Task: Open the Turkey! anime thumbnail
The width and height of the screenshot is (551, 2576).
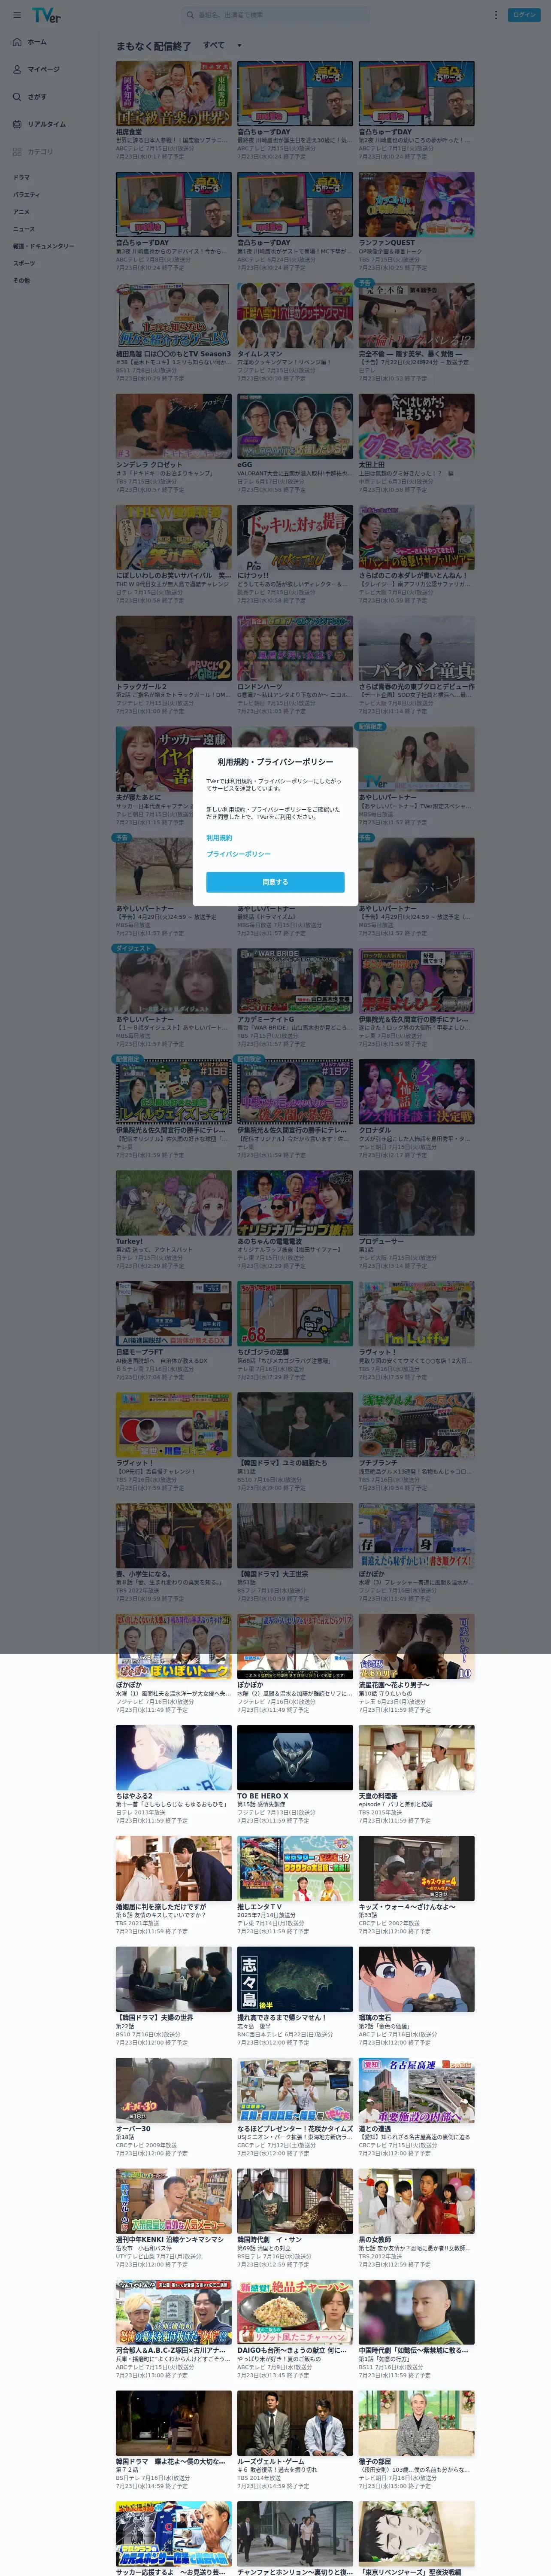Action: pyautogui.click(x=173, y=1203)
